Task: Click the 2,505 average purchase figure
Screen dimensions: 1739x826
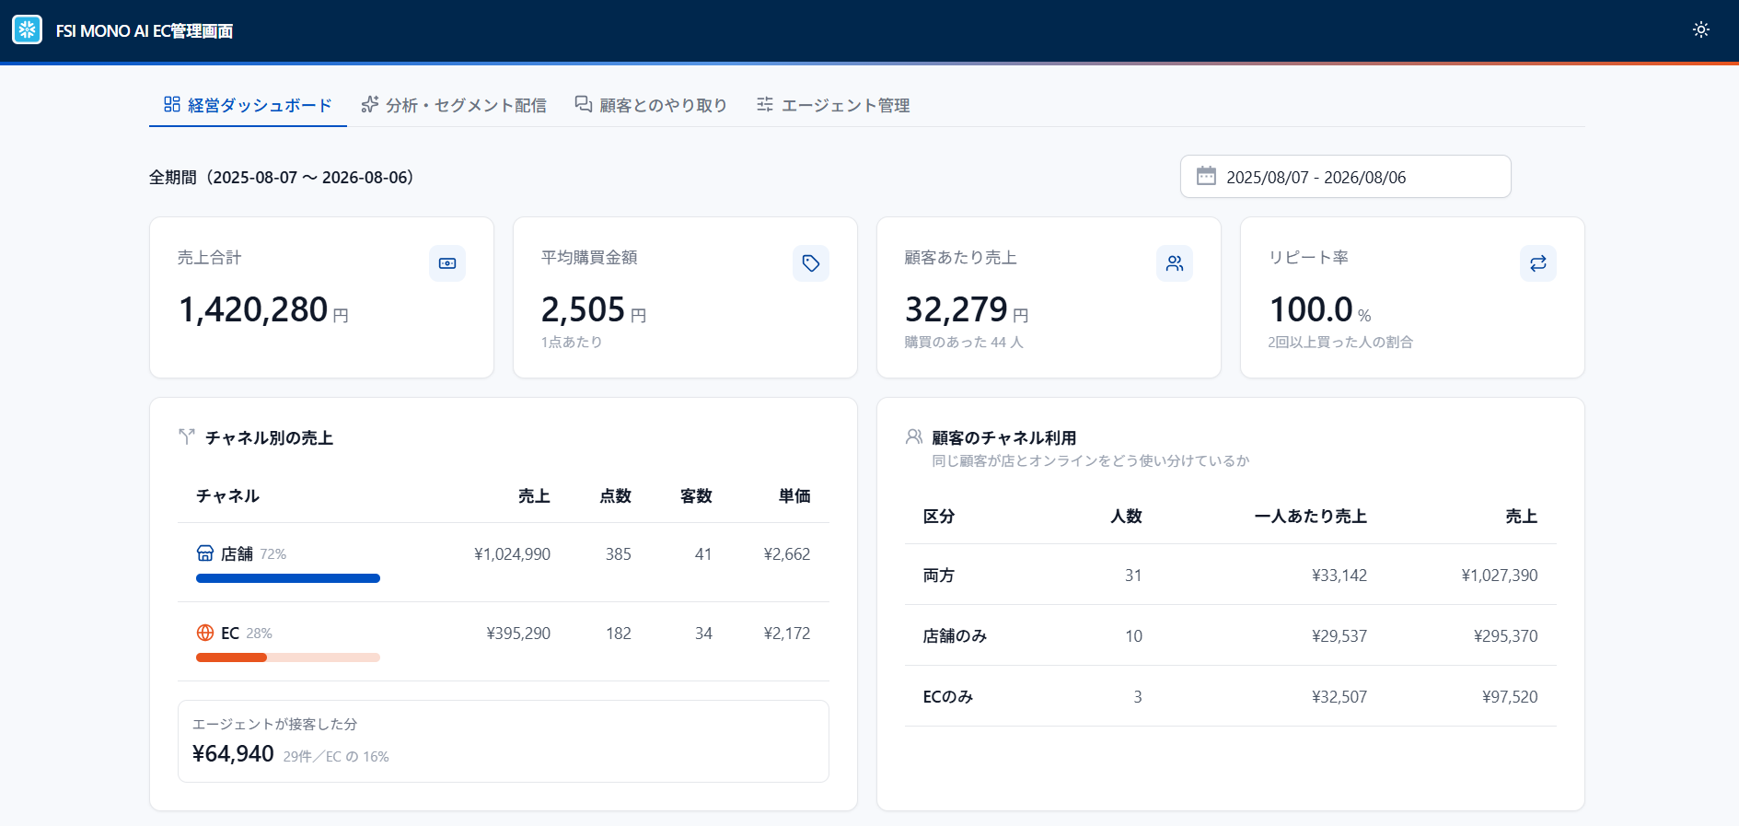Action: tap(583, 309)
